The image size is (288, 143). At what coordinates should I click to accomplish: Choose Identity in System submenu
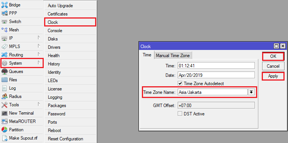70,72
